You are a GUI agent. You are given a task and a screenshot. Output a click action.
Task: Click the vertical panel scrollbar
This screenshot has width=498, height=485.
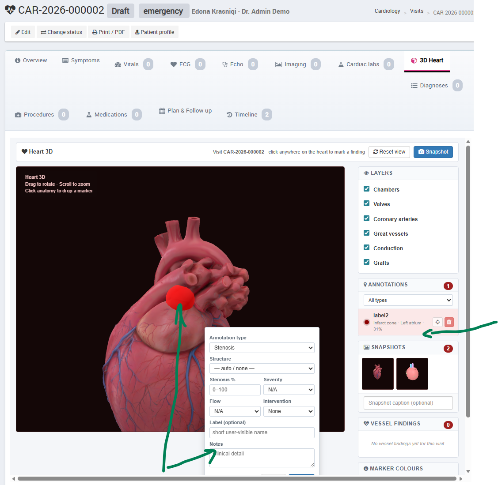coord(468,281)
